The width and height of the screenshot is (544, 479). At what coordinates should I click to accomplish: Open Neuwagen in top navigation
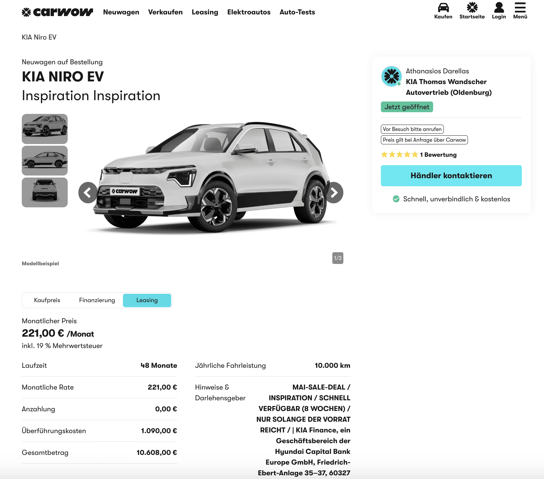(121, 12)
